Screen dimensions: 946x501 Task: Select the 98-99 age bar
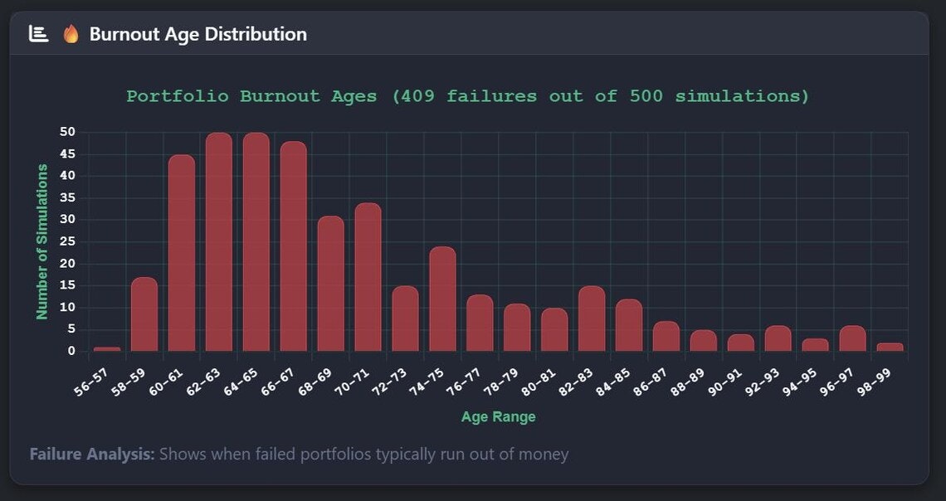tap(890, 347)
